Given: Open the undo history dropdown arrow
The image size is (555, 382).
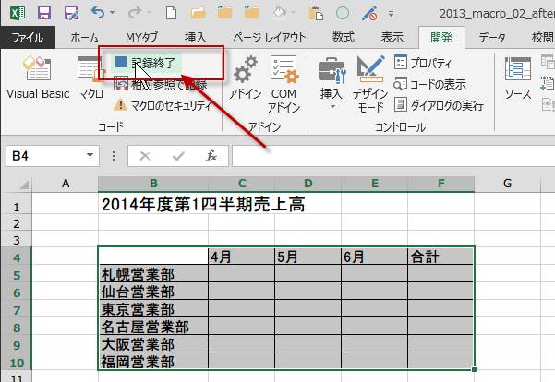Looking at the screenshot, I should coord(113,13).
